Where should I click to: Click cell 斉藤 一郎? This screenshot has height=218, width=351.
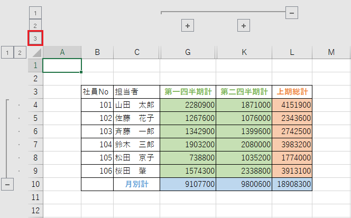pos(136,131)
